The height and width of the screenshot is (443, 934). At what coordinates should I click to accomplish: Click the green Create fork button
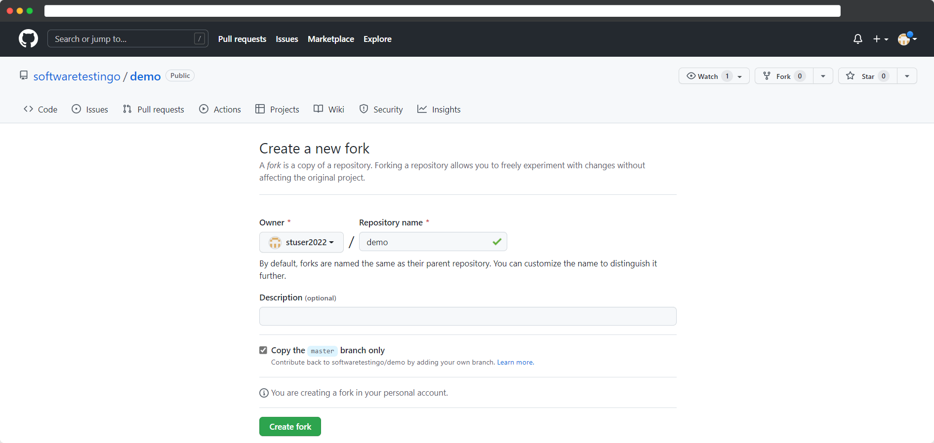point(290,427)
